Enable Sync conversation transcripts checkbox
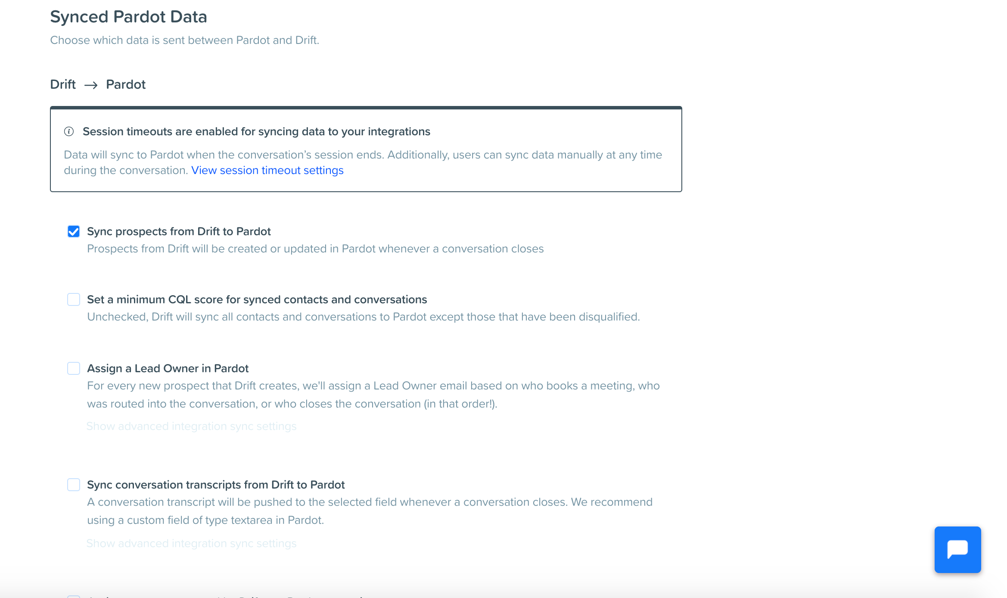This screenshot has height=598, width=1007. pos(74,485)
